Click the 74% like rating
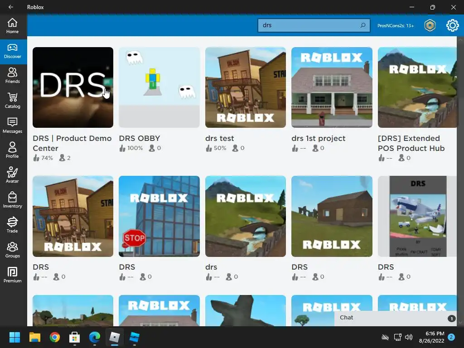 point(43,158)
